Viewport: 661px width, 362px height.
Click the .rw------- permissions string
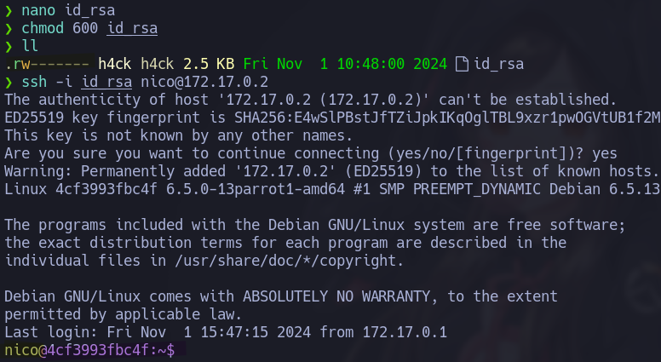click(x=47, y=64)
